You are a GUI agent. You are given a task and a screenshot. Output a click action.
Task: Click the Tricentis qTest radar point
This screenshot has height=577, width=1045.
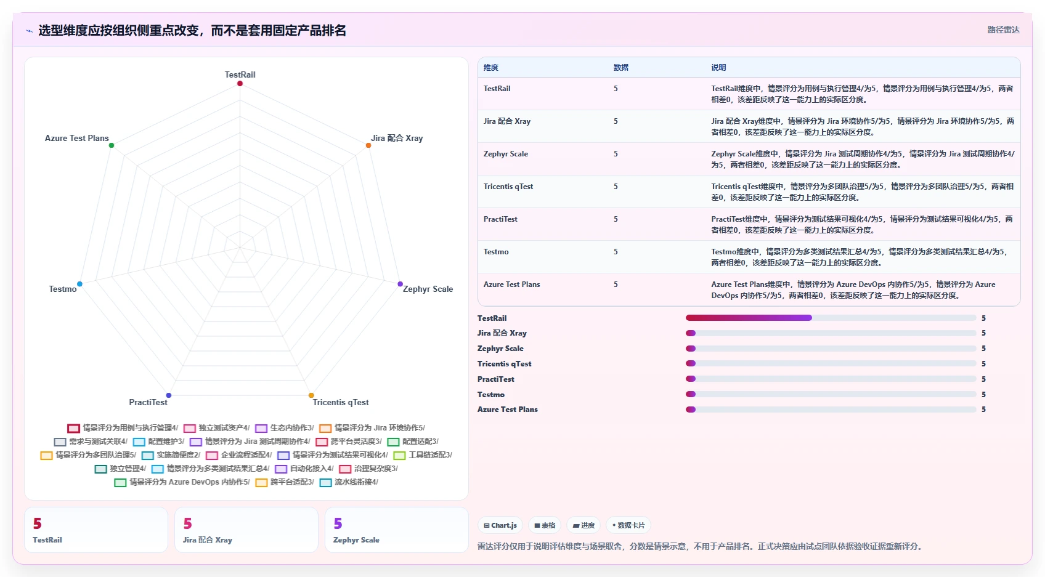point(311,395)
